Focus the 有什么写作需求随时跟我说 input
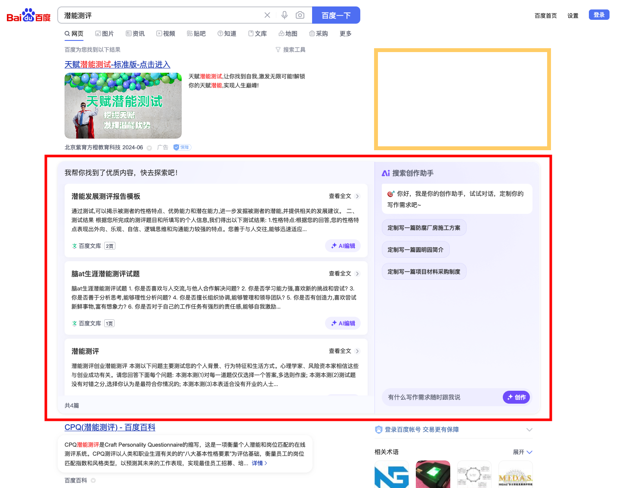The height and width of the screenshot is (488, 619). (441, 397)
